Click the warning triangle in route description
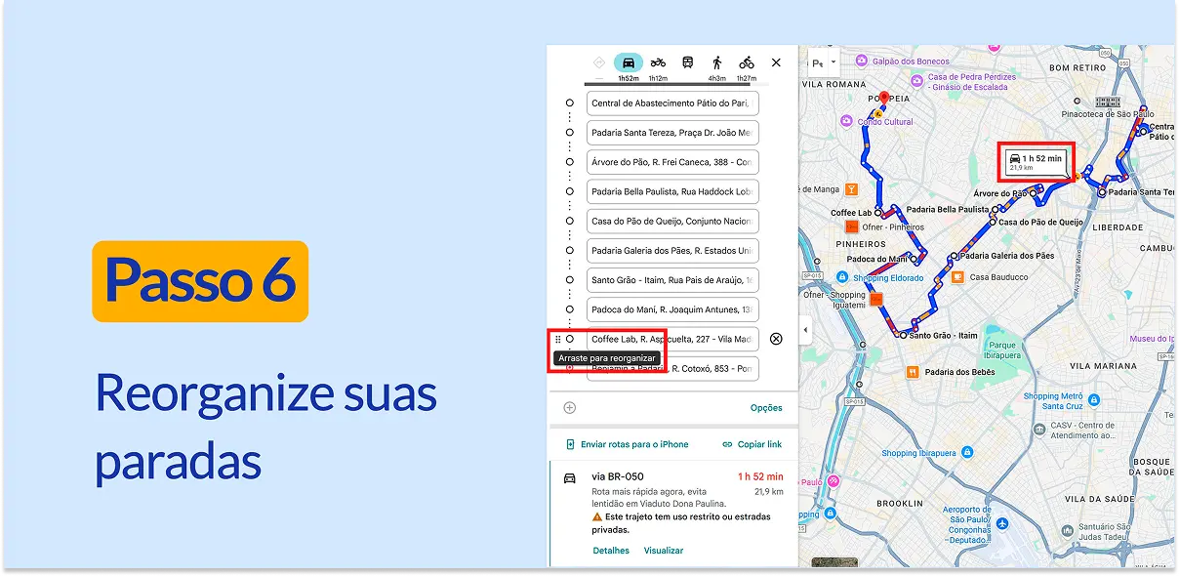Screen dimensions: 1179x576 (x=596, y=517)
